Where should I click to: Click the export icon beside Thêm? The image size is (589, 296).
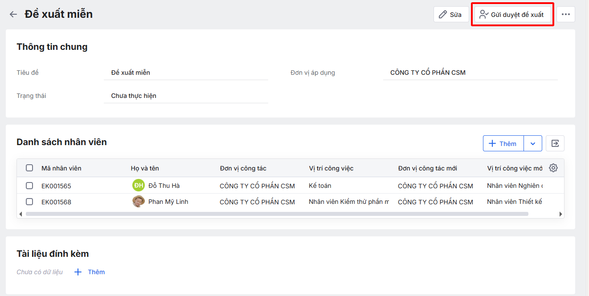(x=555, y=143)
